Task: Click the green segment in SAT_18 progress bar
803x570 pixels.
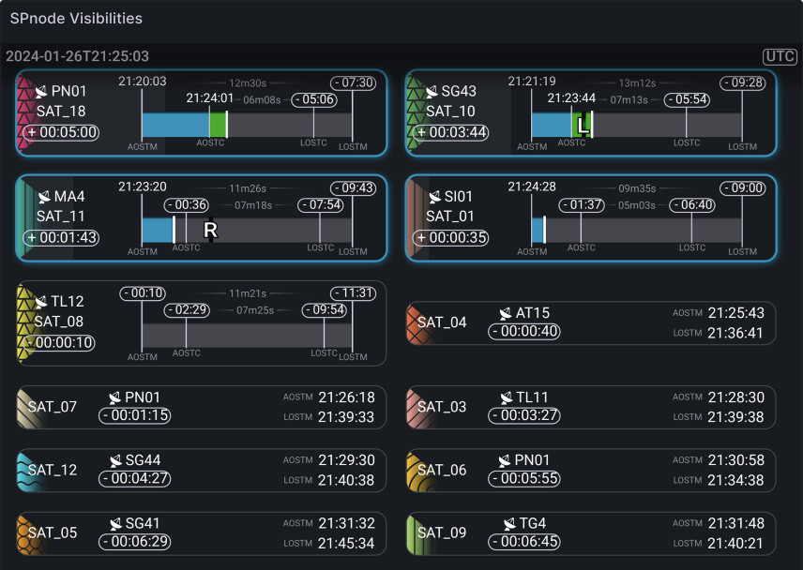Action: coord(218,125)
